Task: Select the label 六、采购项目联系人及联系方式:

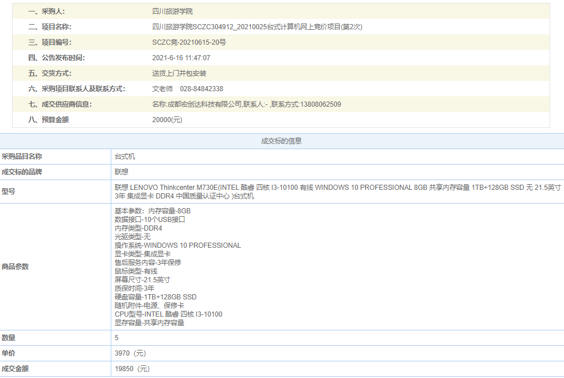Action: coord(77,89)
